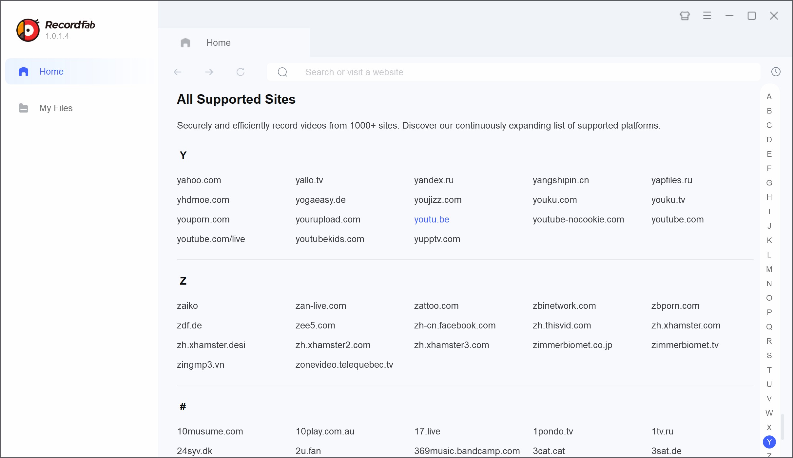The image size is (793, 458).
Task: Click the search magnifier icon
Action: 282,72
